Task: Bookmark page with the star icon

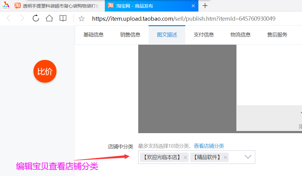Action: click(81, 19)
